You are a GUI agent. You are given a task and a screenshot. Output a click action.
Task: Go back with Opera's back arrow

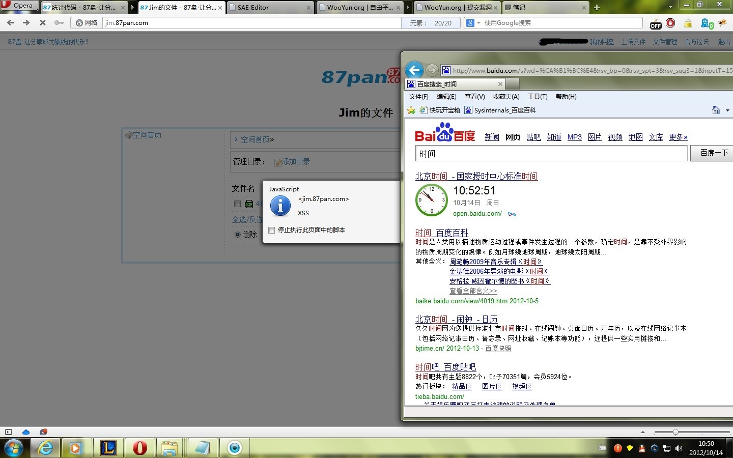click(x=10, y=23)
